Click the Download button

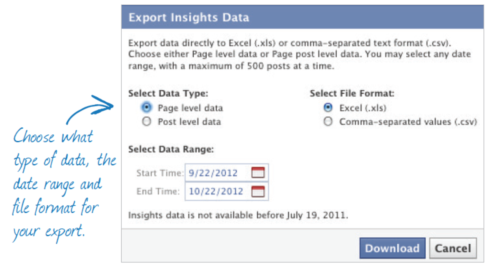(x=392, y=248)
